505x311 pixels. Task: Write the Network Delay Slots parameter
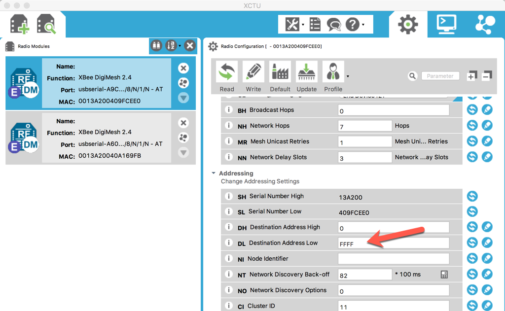point(487,157)
